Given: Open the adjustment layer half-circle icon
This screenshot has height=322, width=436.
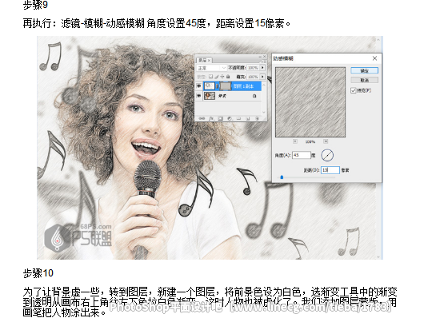Looking at the screenshot, I should pyautogui.click(x=230, y=118).
